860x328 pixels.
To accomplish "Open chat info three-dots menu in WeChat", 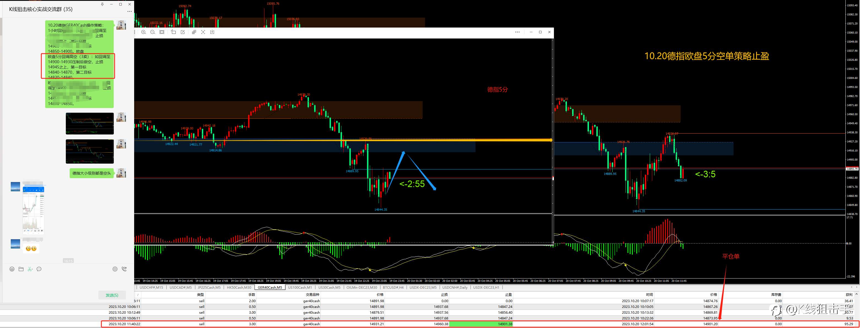I will coord(129,12).
